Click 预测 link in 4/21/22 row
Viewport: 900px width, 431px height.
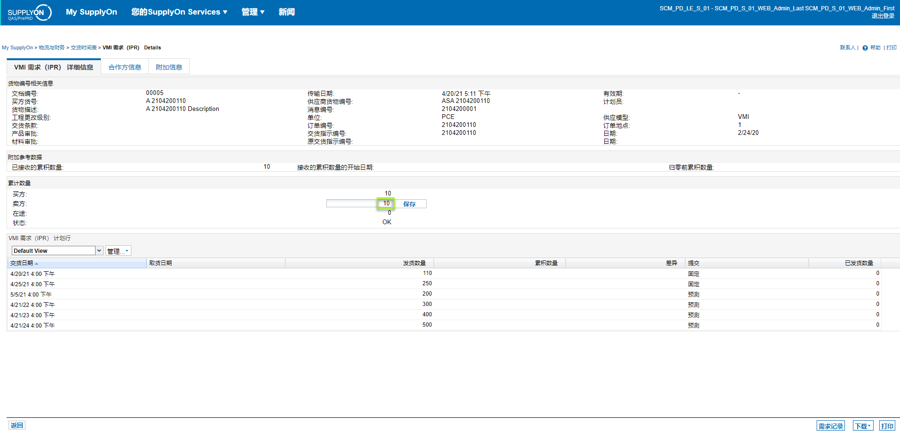[693, 305]
